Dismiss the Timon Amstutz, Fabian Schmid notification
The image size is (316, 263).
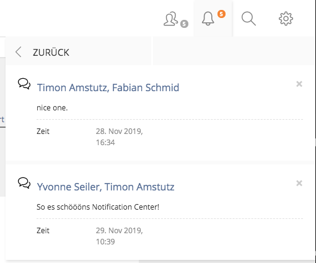299,84
